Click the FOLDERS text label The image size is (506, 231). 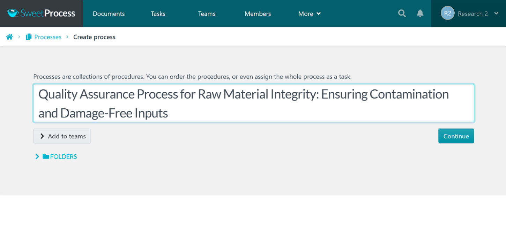[64, 156]
